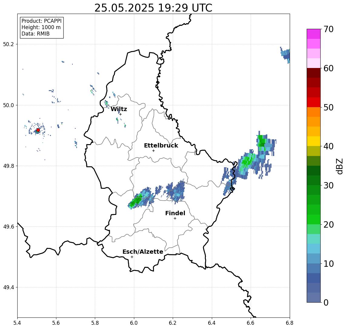Image resolution: width=347 pixels, height=329 pixels.
Task: Click the Wiltz city label
Action: pyautogui.click(x=119, y=109)
